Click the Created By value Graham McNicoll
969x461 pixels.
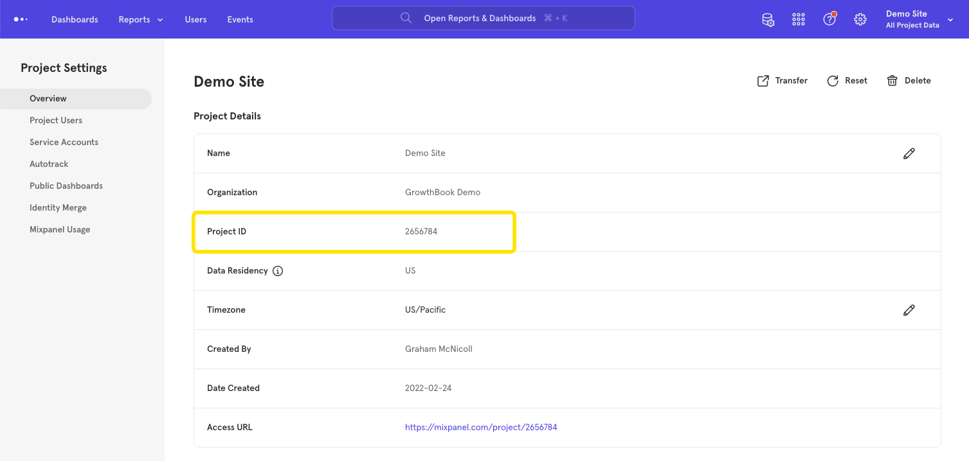[x=439, y=349]
